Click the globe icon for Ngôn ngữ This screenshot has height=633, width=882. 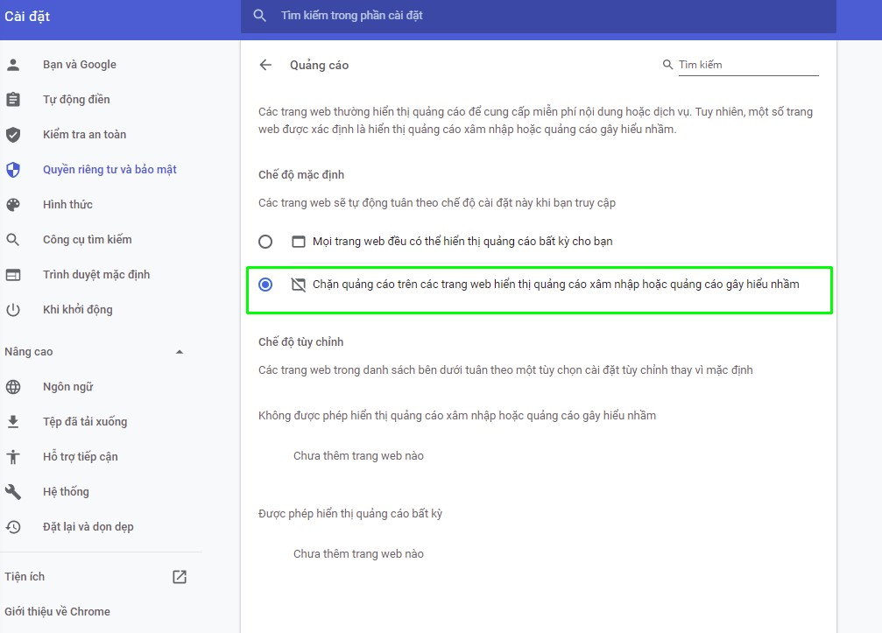13,387
